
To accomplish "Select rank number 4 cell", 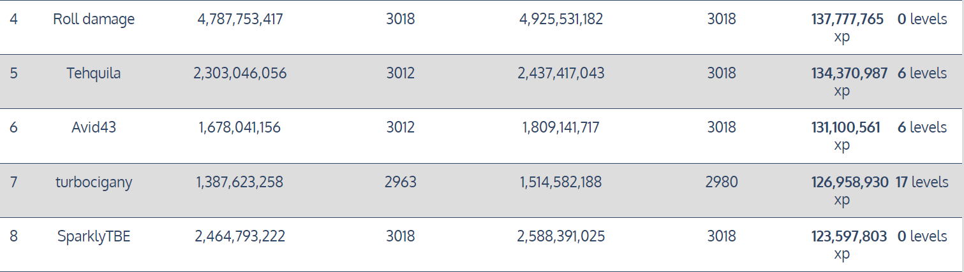I will (x=13, y=19).
